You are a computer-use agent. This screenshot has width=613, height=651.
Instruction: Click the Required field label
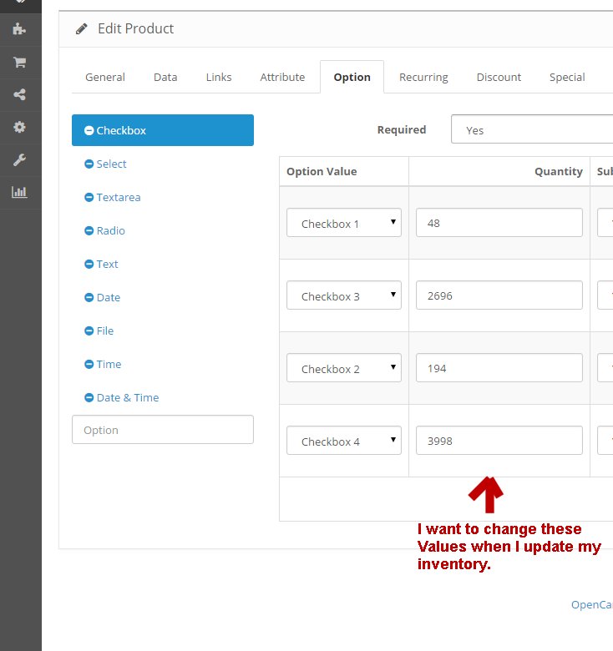coord(402,129)
